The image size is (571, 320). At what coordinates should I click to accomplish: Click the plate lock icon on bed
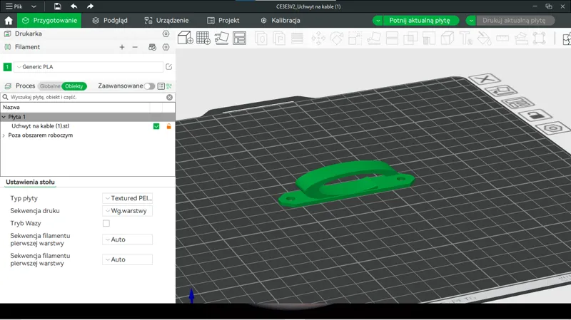(x=535, y=115)
